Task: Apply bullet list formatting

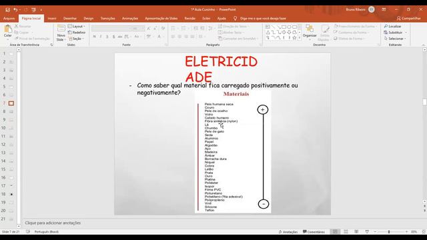Action: pyautogui.click(x=174, y=28)
